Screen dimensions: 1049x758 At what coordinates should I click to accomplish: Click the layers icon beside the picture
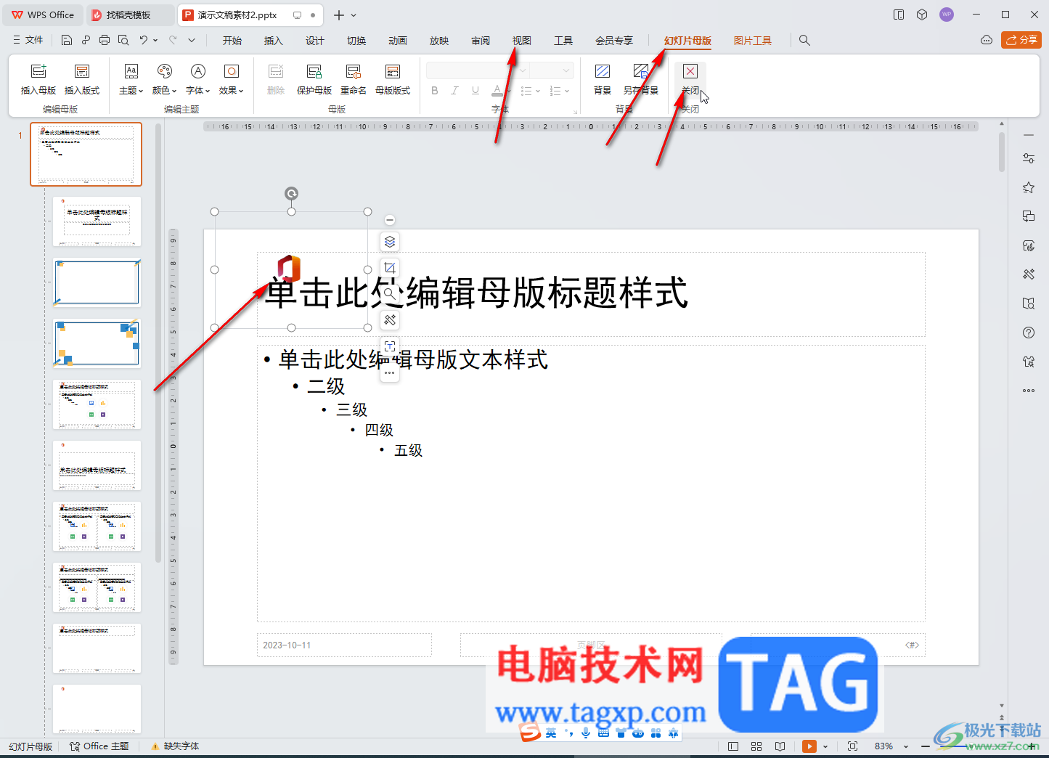click(x=390, y=242)
